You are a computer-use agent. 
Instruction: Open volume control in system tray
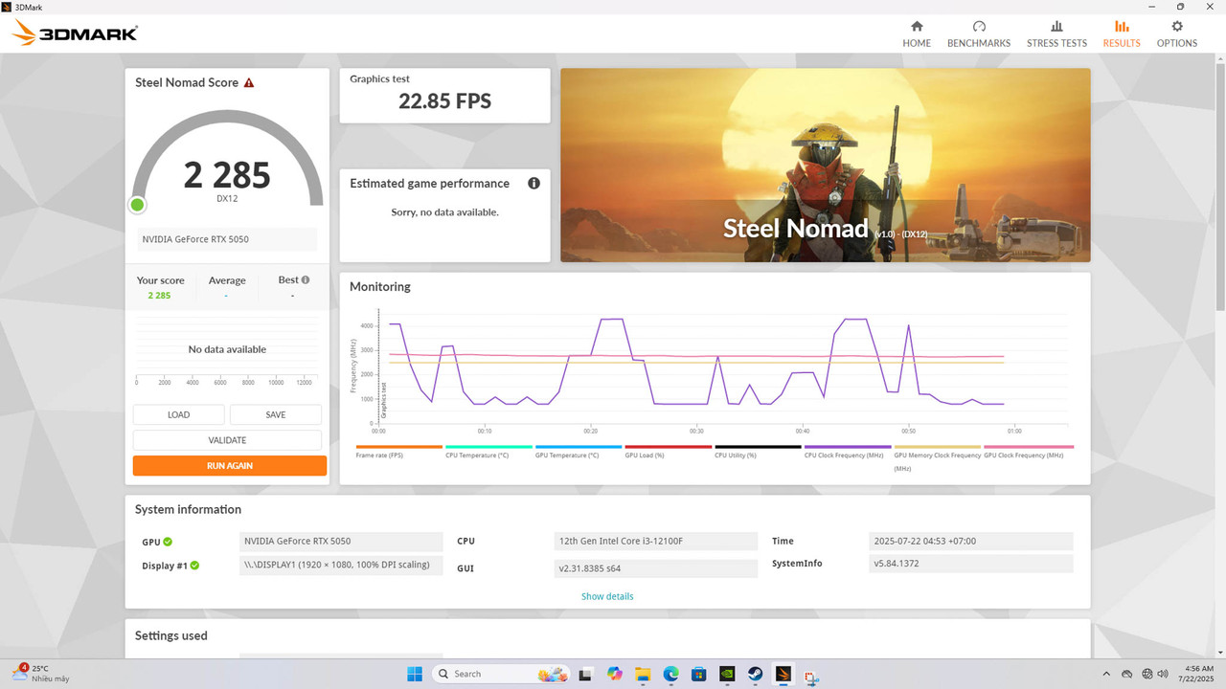click(x=1164, y=674)
